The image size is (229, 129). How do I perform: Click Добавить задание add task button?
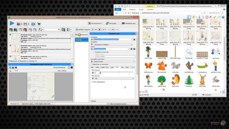pos(83,29)
